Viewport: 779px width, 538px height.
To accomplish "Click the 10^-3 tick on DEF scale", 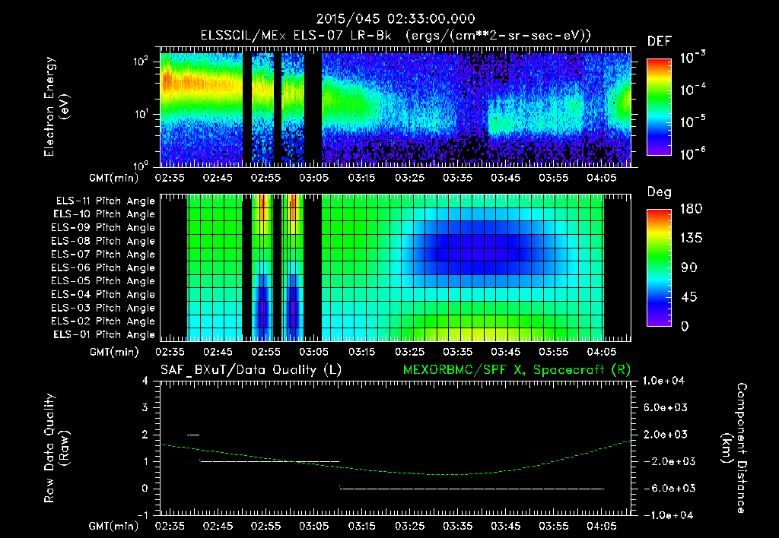I will coord(692,58).
